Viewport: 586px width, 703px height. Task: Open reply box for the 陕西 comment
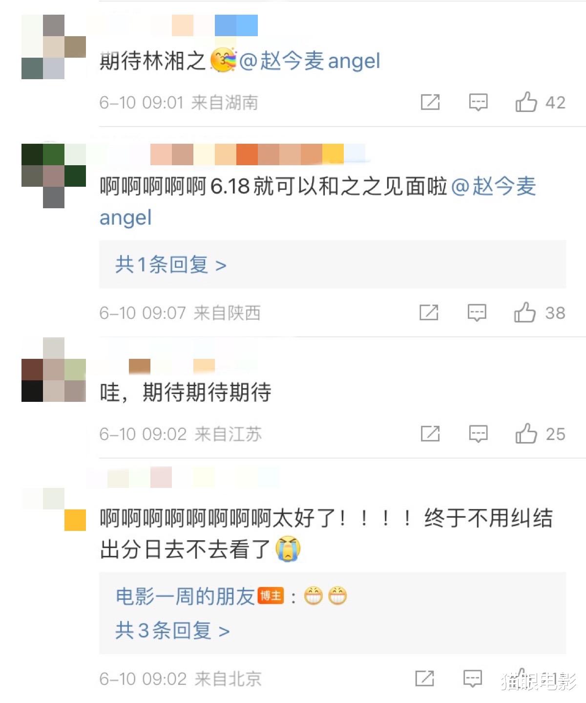coord(477,312)
